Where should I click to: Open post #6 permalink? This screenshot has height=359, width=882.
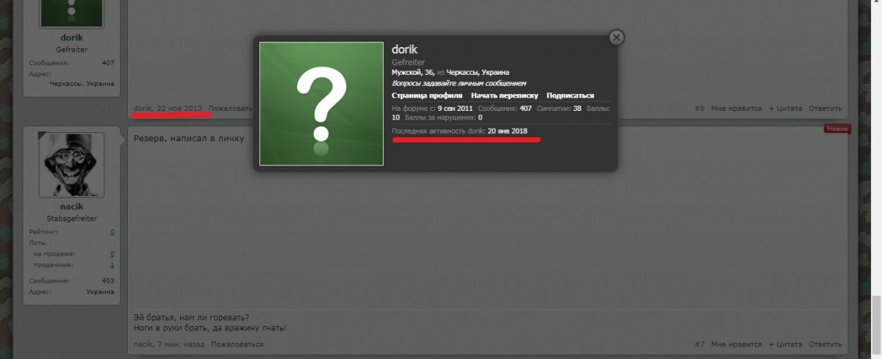coord(700,109)
